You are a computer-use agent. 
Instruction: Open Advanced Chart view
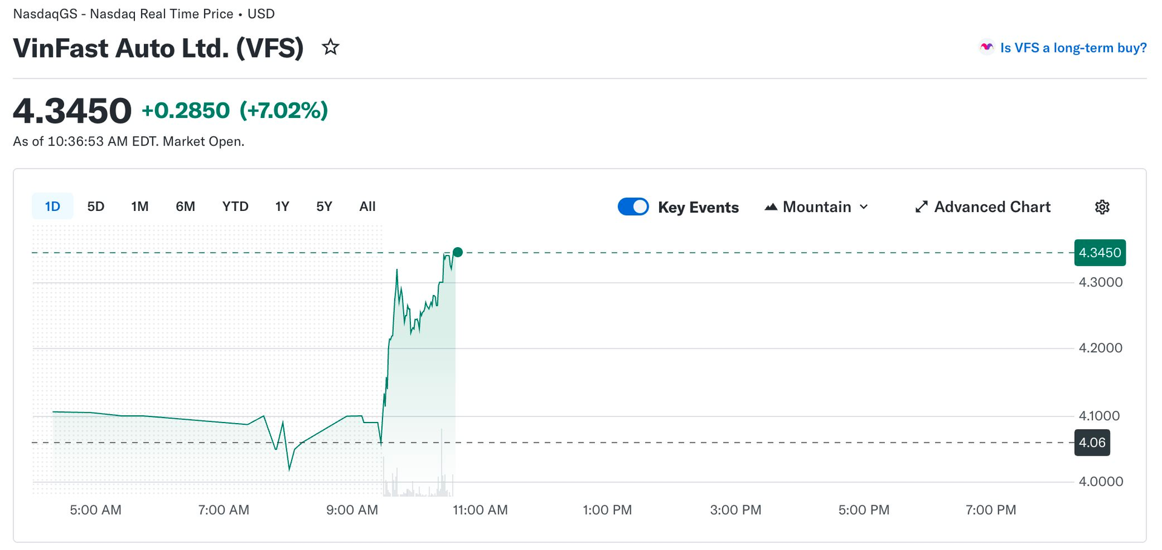pos(992,207)
